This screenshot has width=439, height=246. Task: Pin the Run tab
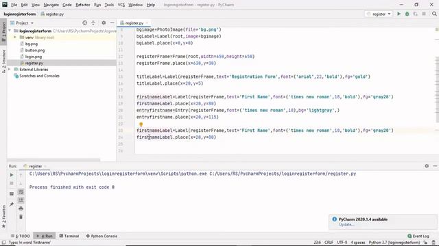point(12,204)
